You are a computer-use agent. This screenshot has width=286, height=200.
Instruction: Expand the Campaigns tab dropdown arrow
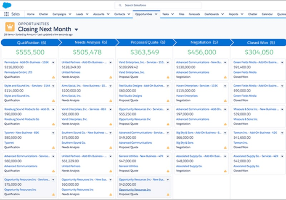(70, 14)
